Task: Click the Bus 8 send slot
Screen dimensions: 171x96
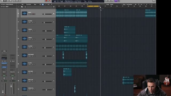Action: 4,72
